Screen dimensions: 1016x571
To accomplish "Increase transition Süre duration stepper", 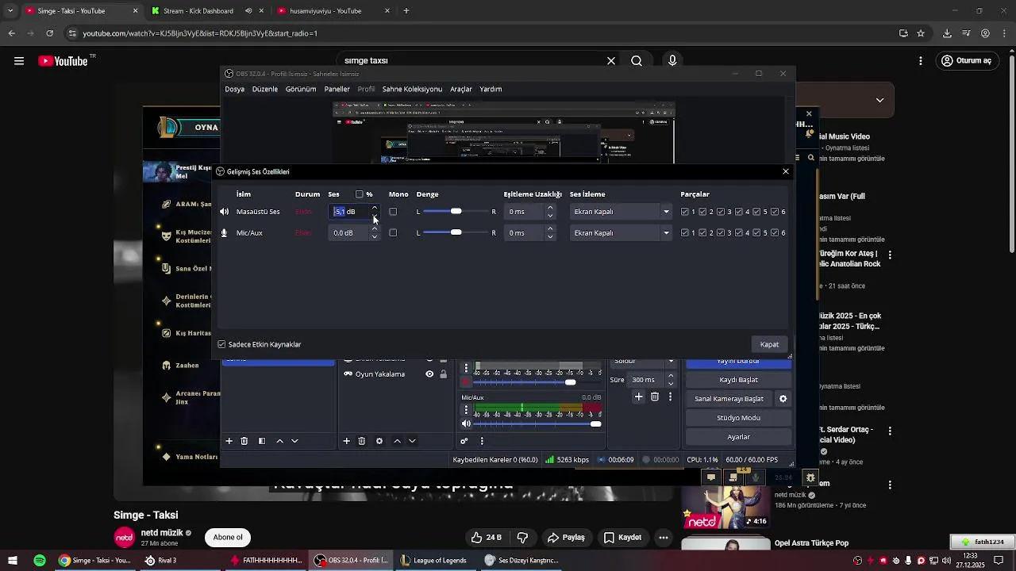I will coord(671,377).
